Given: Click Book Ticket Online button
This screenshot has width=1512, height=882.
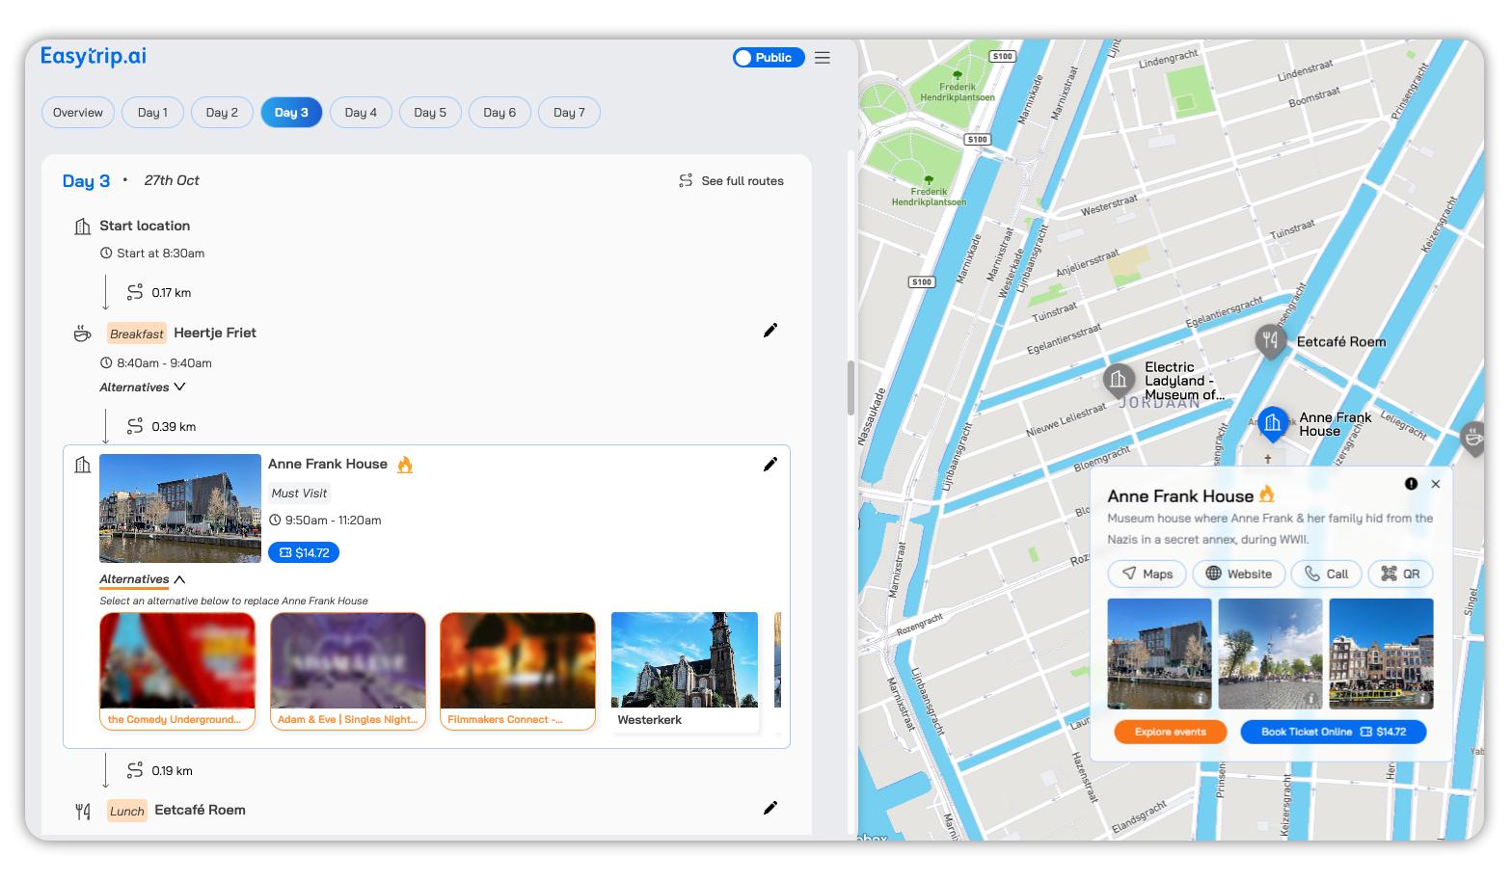Looking at the screenshot, I should (1333, 732).
